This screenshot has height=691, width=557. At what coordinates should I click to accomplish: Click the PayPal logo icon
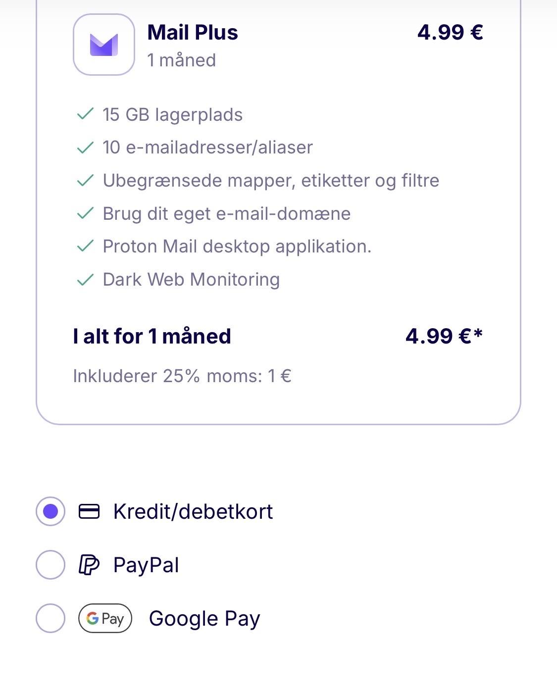[x=89, y=565]
